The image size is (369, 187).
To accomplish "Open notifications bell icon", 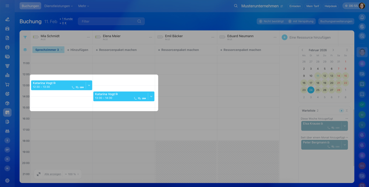I will [x=362, y=17].
